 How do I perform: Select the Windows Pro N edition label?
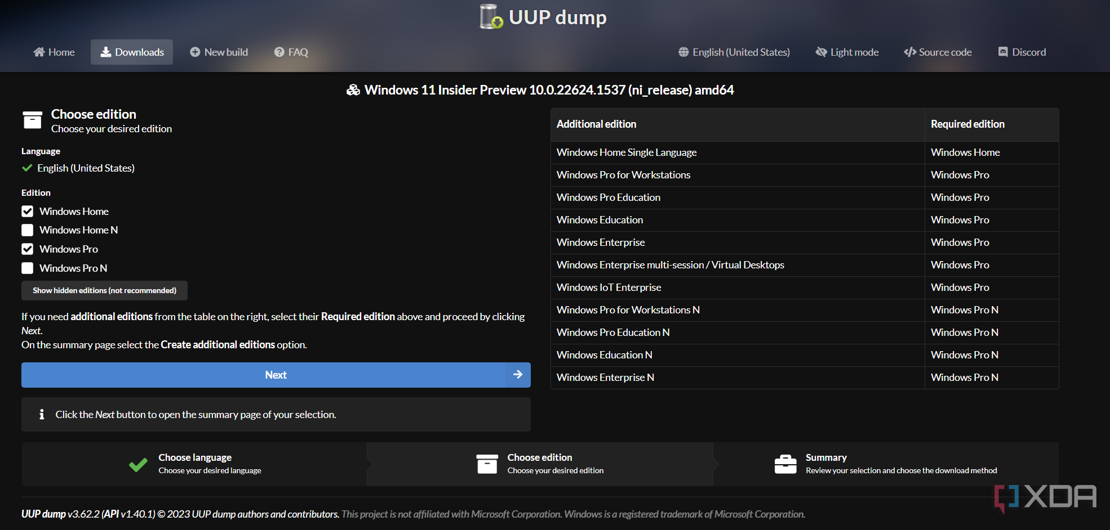pos(73,268)
